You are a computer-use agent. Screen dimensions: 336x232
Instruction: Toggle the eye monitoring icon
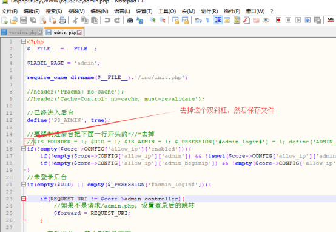266,21
